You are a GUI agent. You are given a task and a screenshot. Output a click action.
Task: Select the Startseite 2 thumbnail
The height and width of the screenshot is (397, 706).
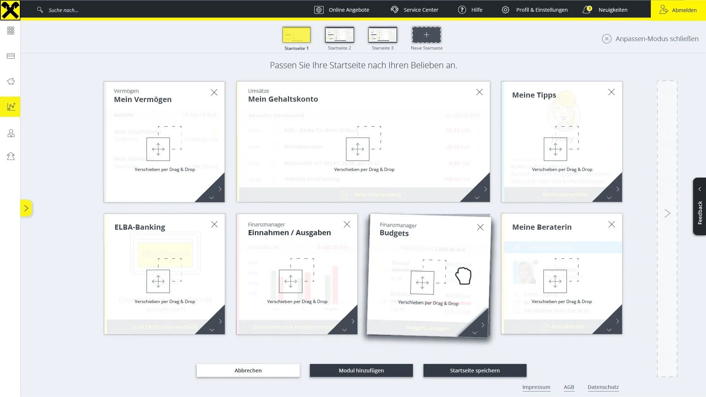339,35
